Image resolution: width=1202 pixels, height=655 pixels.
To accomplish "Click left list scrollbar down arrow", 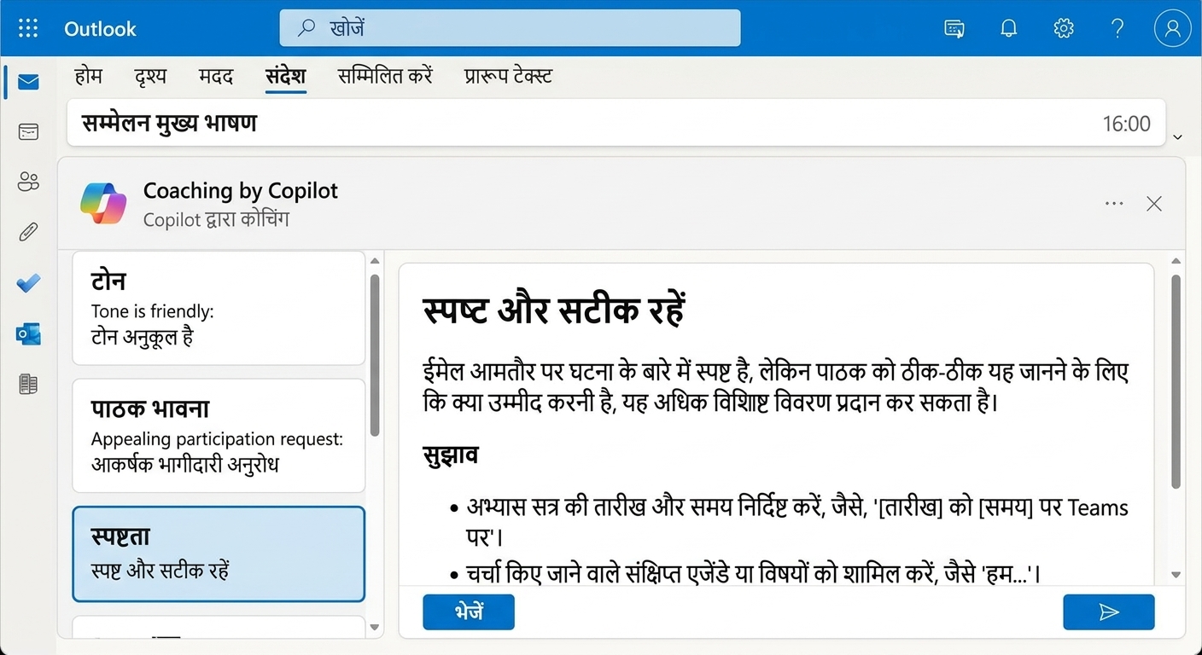I will click(374, 628).
